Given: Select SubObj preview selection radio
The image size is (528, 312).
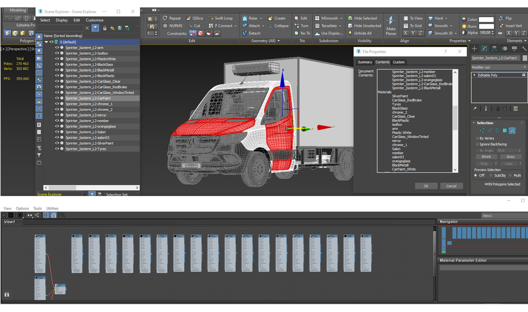Looking at the screenshot, I should pos(491,175).
